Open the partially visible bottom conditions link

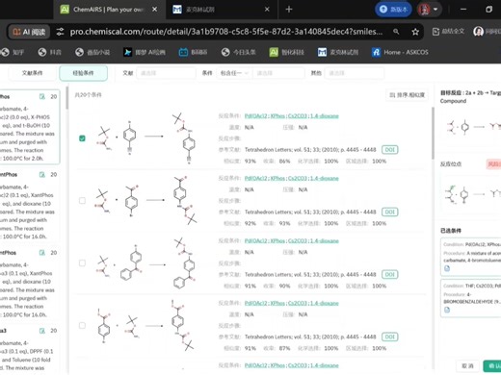pos(292,365)
